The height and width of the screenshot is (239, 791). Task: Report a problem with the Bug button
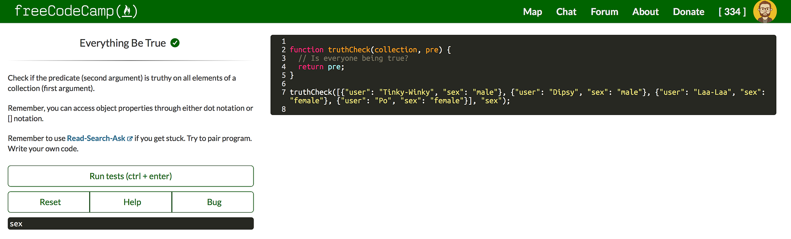point(213,202)
